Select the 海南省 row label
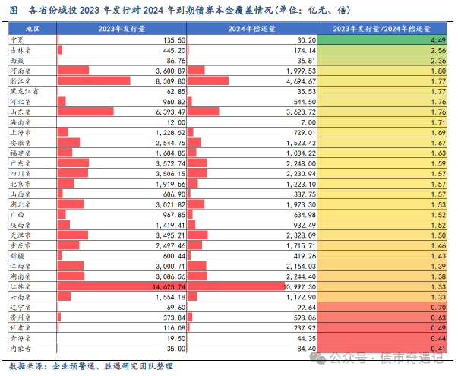The image size is (458, 376). click(x=21, y=122)
